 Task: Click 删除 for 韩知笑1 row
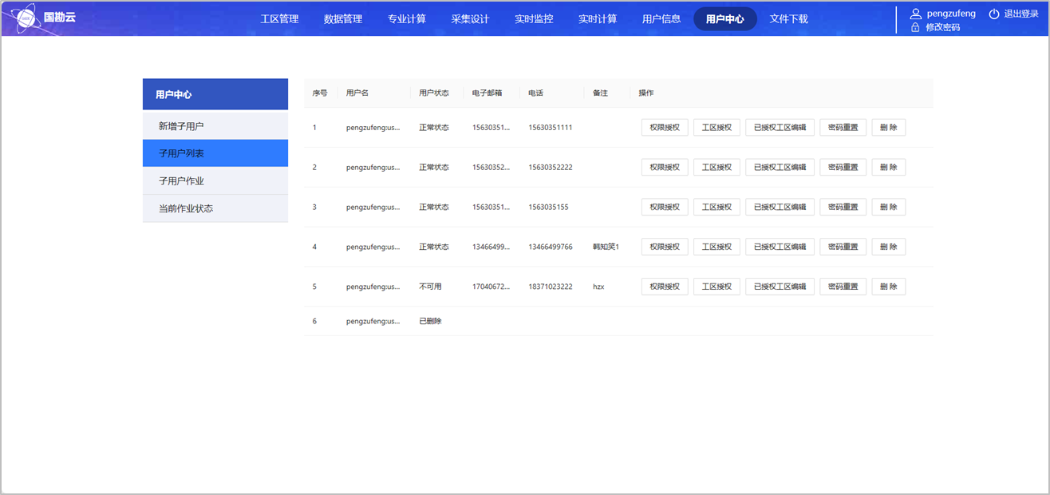(888, 247)
